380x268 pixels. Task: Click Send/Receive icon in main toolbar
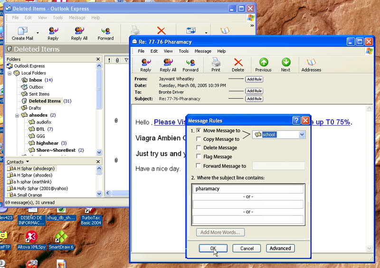pyautogui.click(x=191, y=30)
